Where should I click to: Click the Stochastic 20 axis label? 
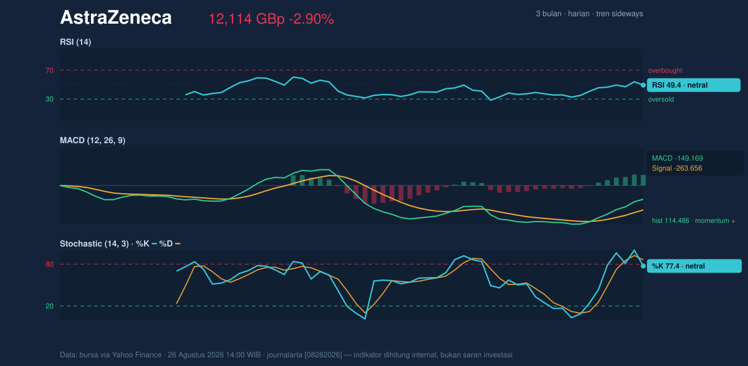[x=49, y=306]
